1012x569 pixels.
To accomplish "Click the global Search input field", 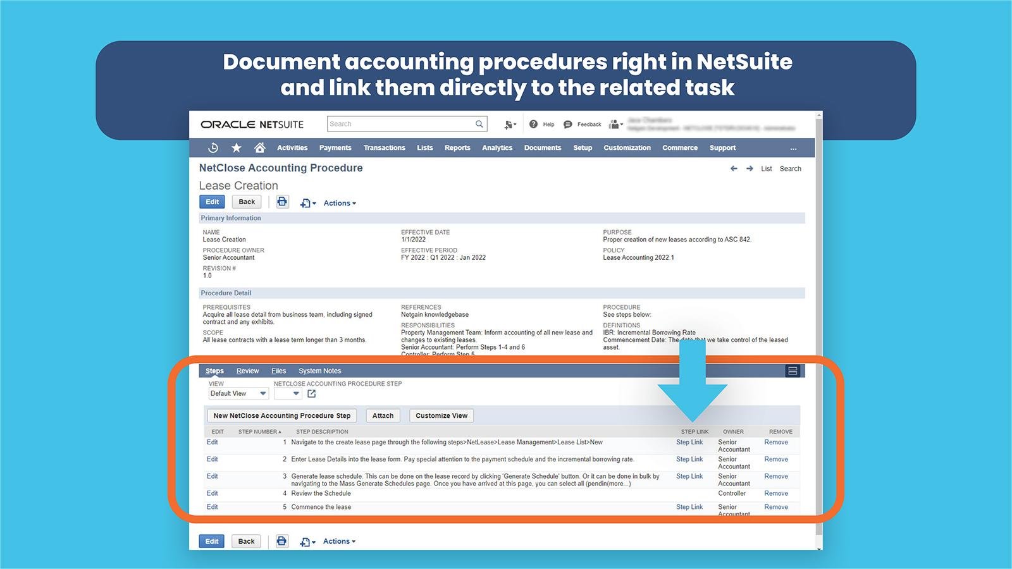I will point(400,124).
